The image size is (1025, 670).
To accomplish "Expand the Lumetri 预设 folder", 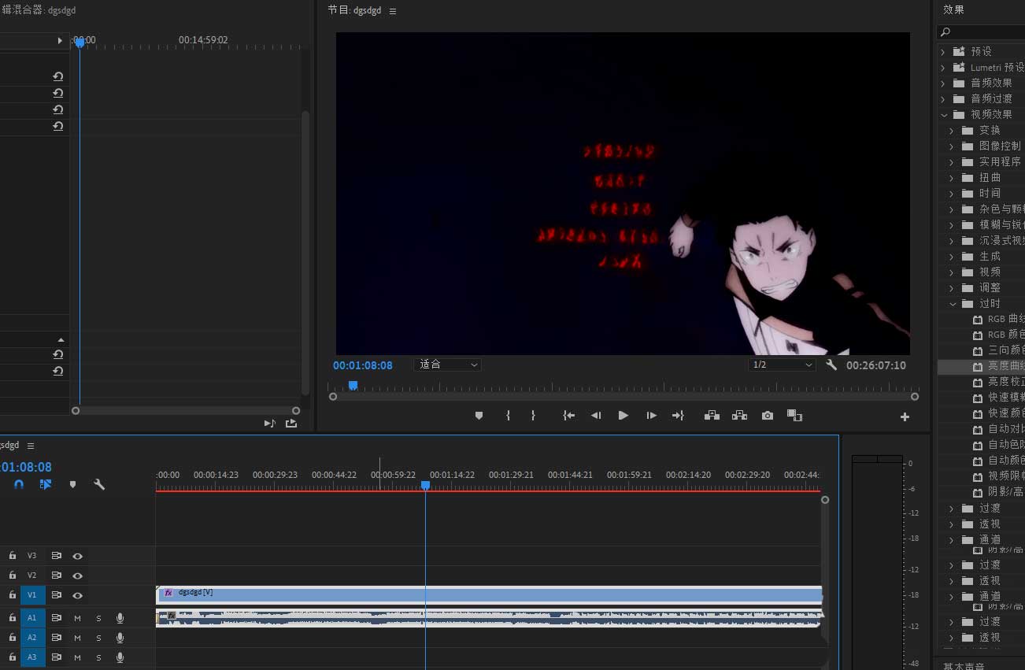I will coord(943,67).
